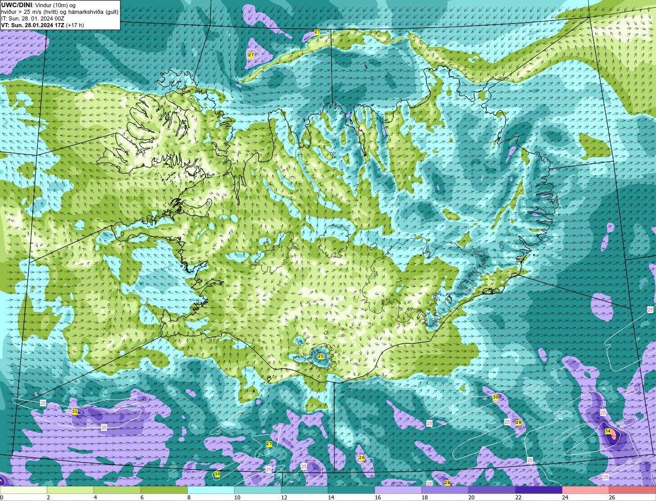Click the 'hviður > 25 m/s' legend description line
The image size is (656, 501).
pyautogui.click(x=59, y=12)
